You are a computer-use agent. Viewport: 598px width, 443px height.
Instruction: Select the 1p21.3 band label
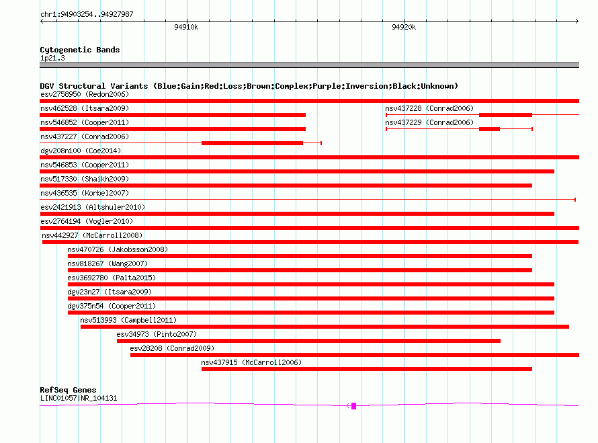(52, 58)
